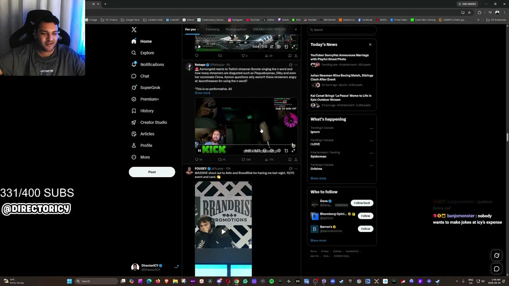Click the search box on X
The image size is (509, 286).
coord(342,30)
